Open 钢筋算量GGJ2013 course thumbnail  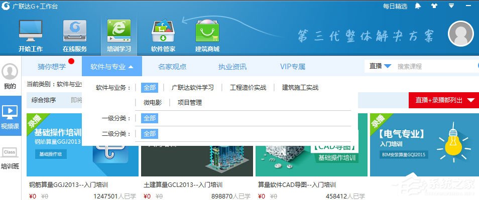coord(82,145)
